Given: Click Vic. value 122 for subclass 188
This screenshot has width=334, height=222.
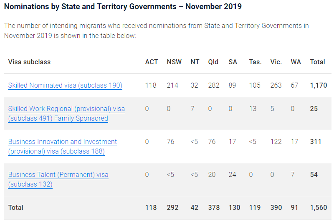Looking at the screenshot, I should coord(276,142).
